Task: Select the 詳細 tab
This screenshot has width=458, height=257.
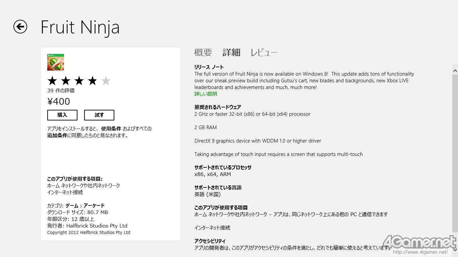Action: (231, 53)
